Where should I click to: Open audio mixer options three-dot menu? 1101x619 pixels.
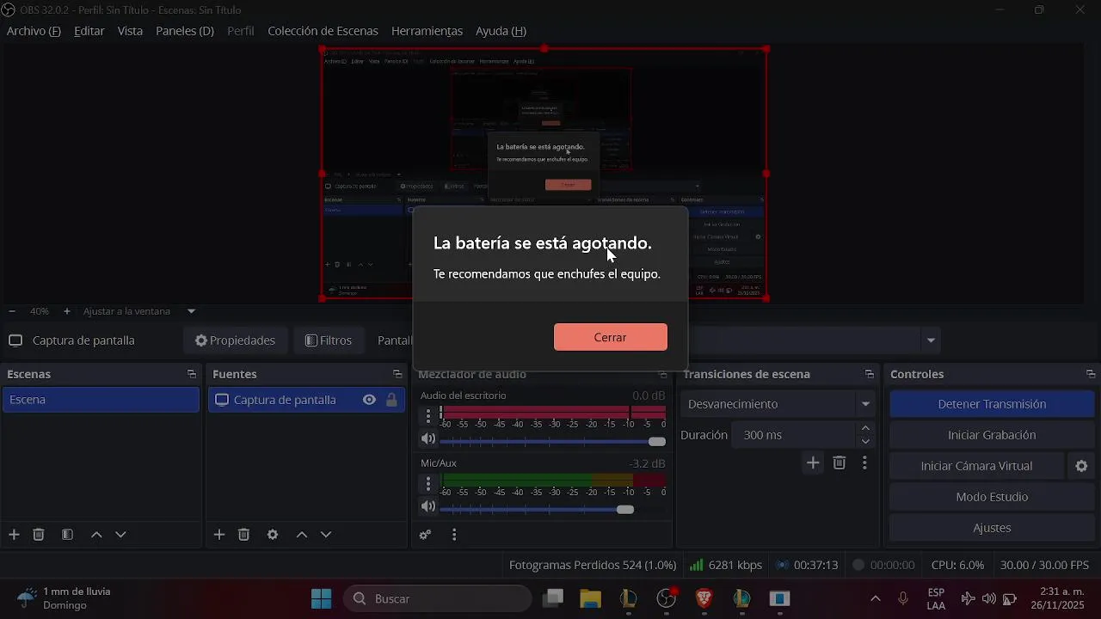454,535
